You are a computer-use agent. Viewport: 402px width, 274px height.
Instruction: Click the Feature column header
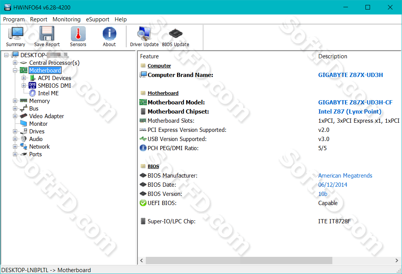(149, 56)
